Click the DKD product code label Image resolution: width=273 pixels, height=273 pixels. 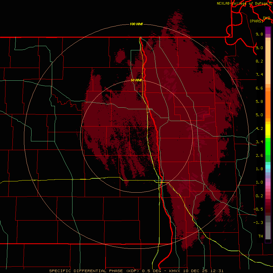267,18
